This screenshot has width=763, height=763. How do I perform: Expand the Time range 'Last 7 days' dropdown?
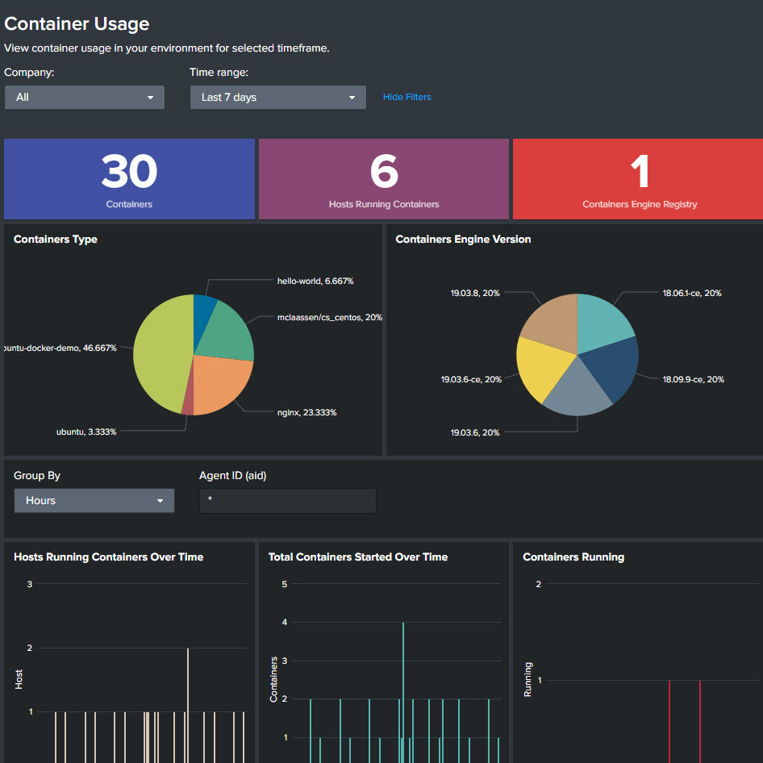[277, 98]
